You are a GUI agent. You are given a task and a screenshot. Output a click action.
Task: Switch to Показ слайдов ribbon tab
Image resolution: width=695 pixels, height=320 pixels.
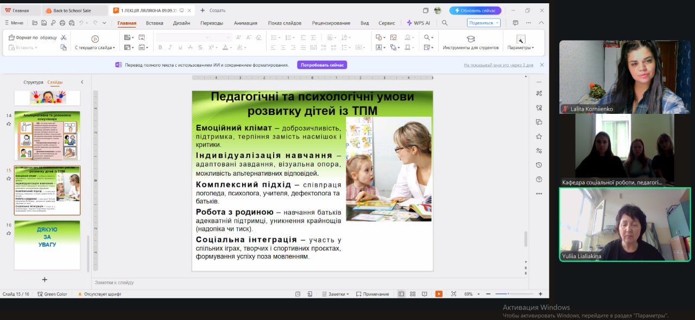tap(285, 23)
